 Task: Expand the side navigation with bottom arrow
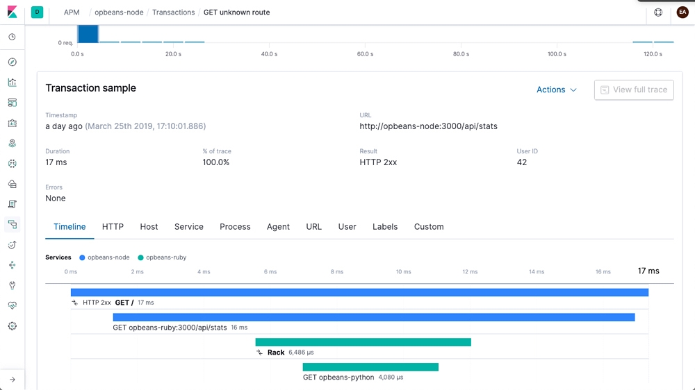click(13, 380)
